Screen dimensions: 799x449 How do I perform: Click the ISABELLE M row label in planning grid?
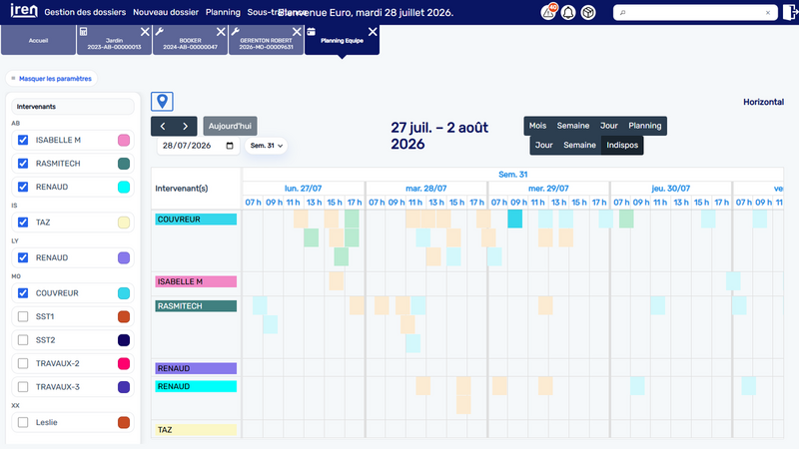(196, 281)
